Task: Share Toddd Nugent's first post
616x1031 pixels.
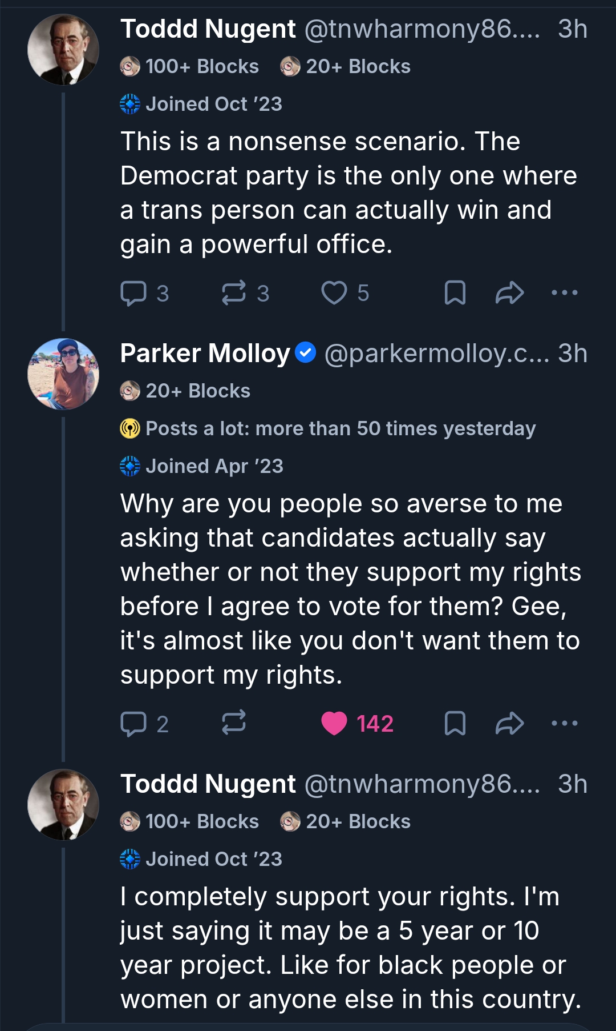Action: point(509,293)
